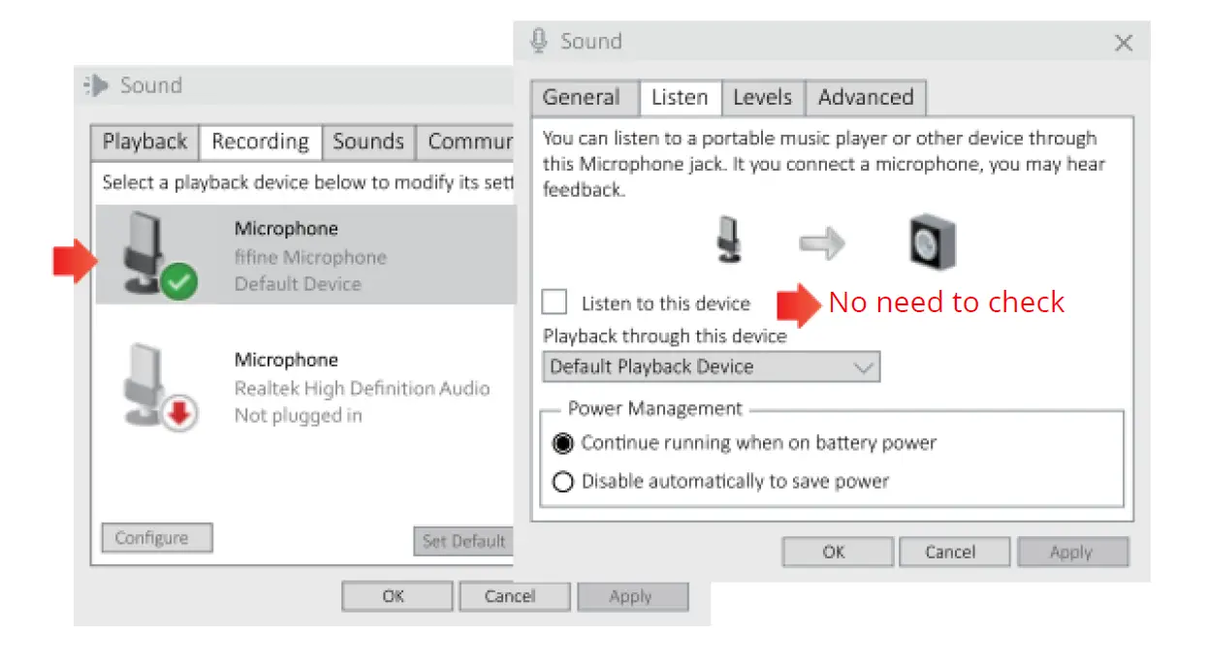Click the speaker icon in the Sound title bar
The image size is (1207, 666).
pos(97,85)
